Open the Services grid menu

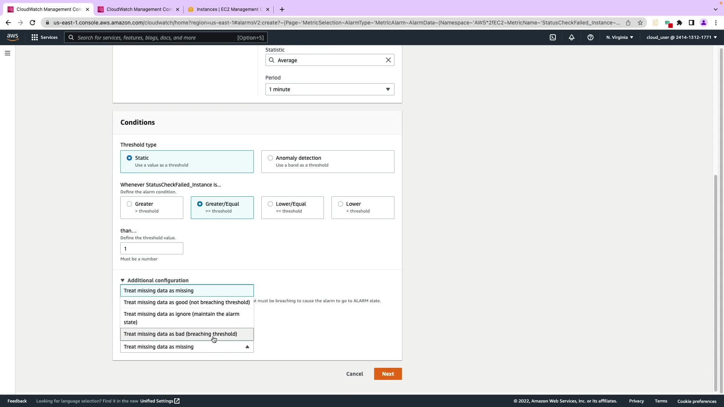(44, 37)
